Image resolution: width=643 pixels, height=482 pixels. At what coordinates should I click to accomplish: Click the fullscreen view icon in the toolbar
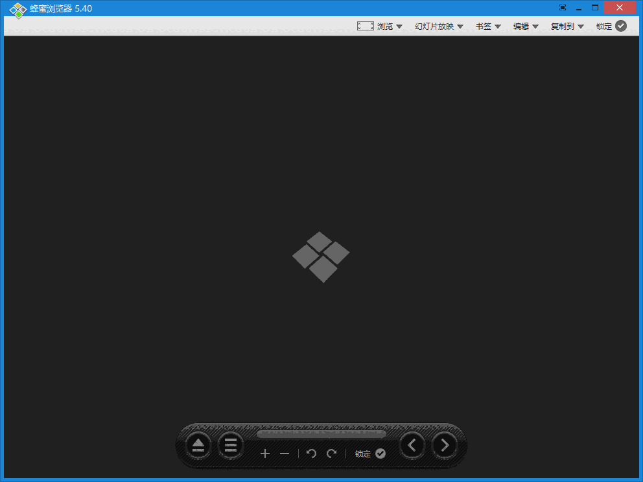pyautogui.click(x=365, y=26)
